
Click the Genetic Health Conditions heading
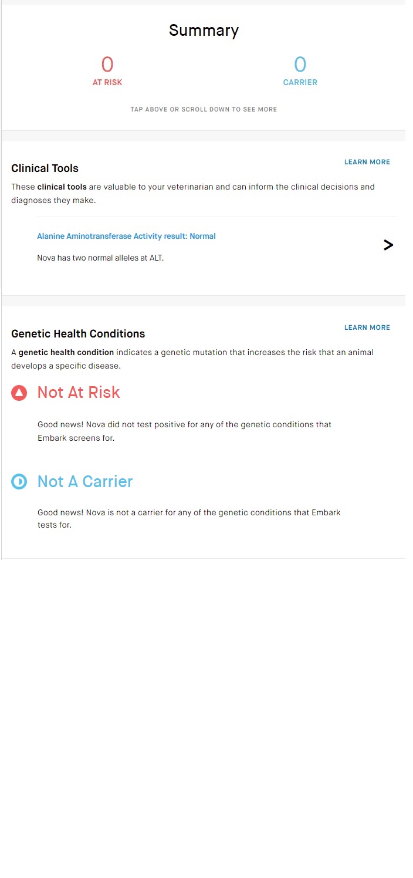click(x=78, y=334)
